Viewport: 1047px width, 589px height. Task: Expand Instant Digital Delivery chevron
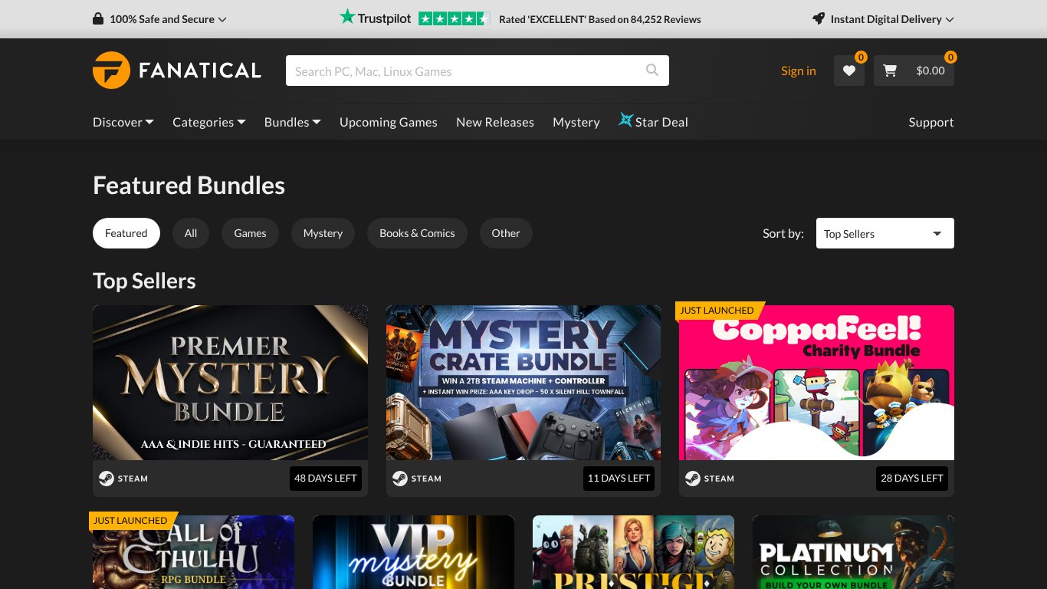tap(950, 20)
